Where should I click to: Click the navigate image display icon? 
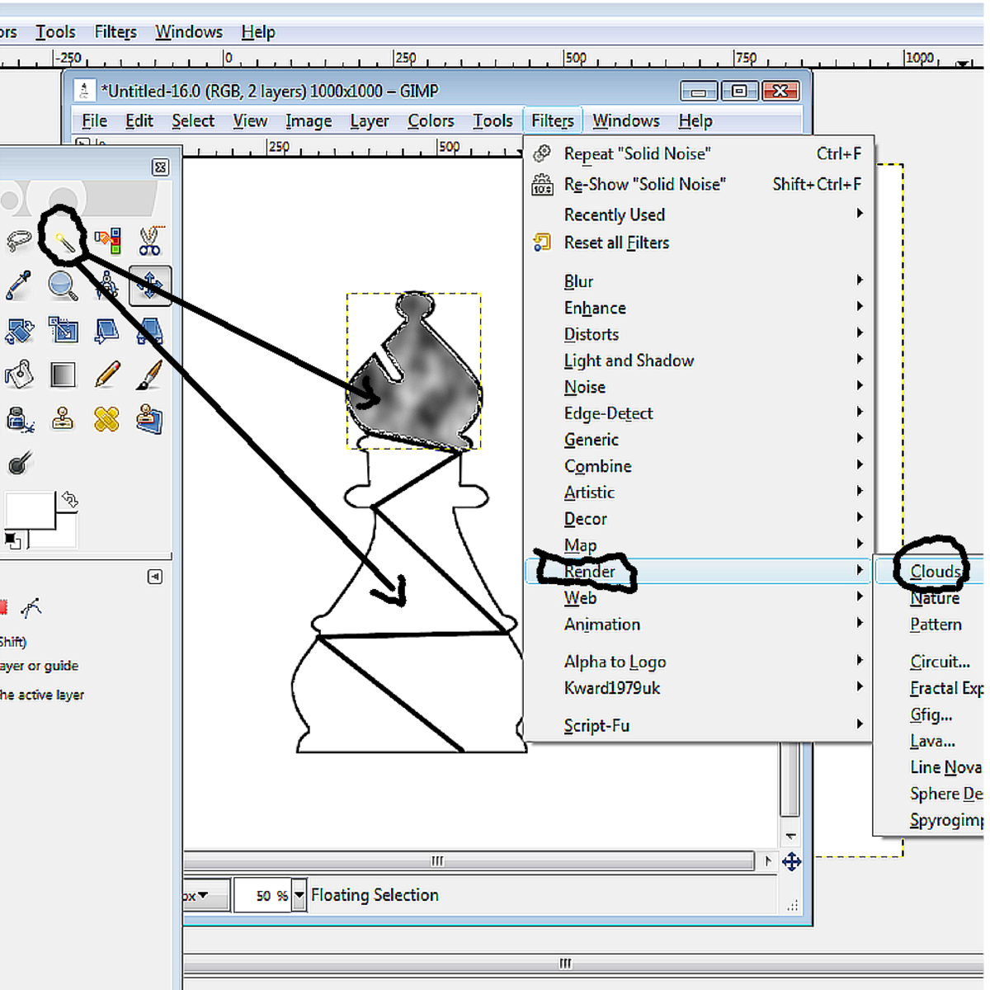(791, 862)
